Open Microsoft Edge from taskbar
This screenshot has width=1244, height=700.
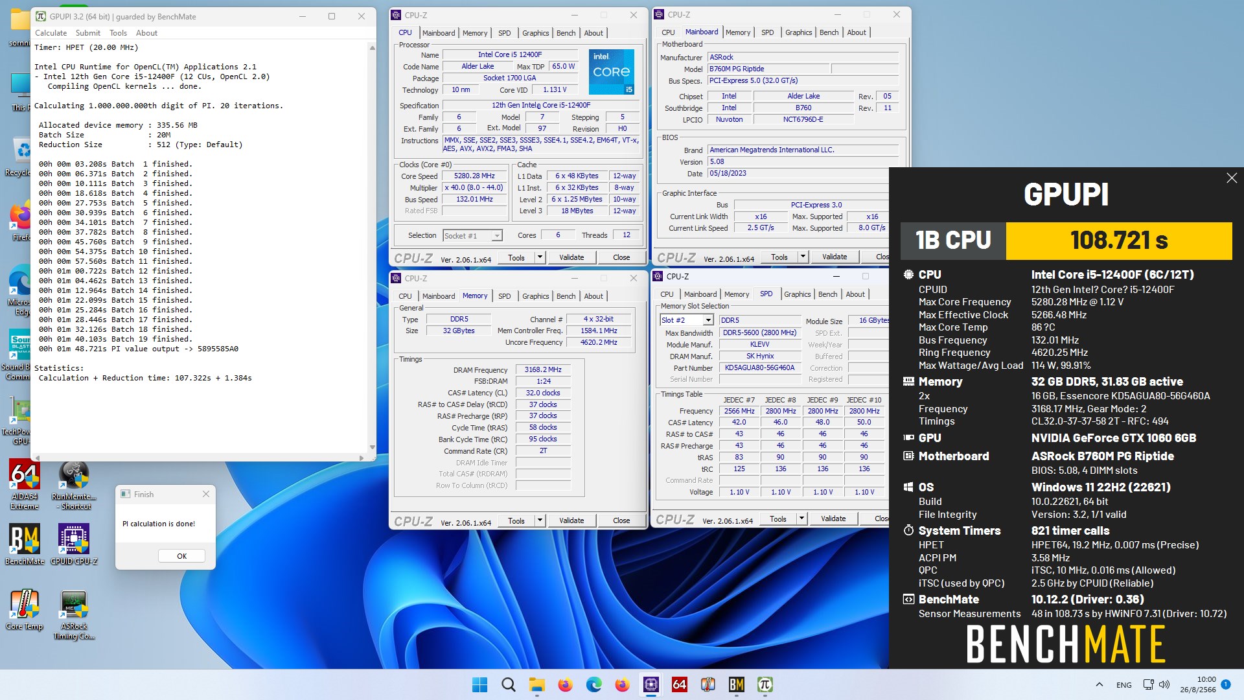click(593, 684)
